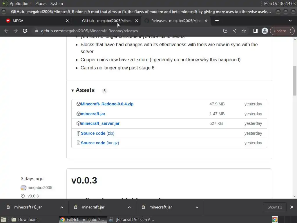The height and width of the screenshot is (223, 297).
Task: Switch to Downloads window in taskbar
Action: tap(25, 220)
